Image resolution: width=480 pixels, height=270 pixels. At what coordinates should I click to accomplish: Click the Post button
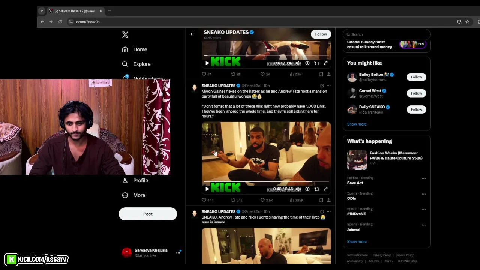pyautogui.click(x=148, y=214)
